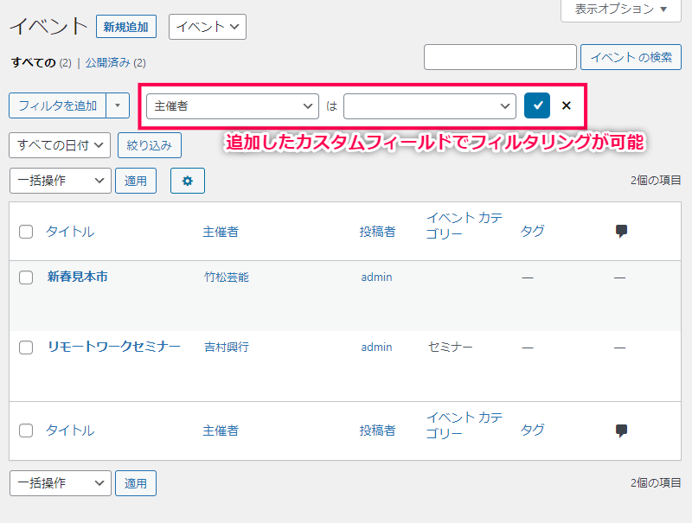
Task: Click タグ in the table footer
Action: (532, 430)
